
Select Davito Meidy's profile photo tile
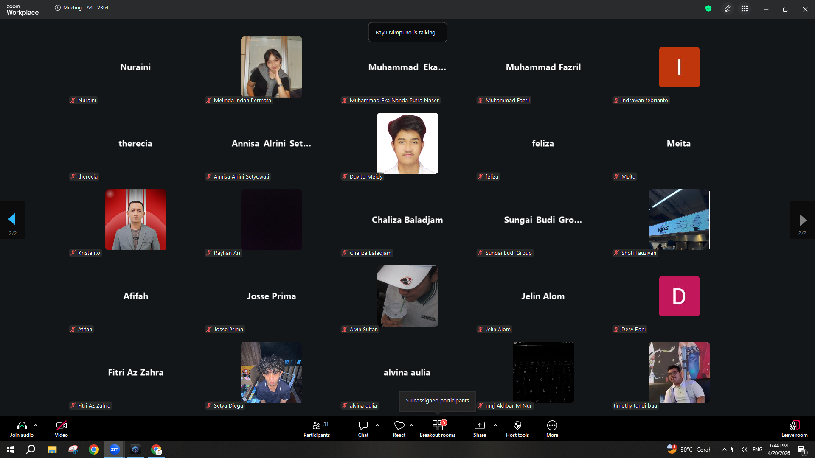[407, 143]
